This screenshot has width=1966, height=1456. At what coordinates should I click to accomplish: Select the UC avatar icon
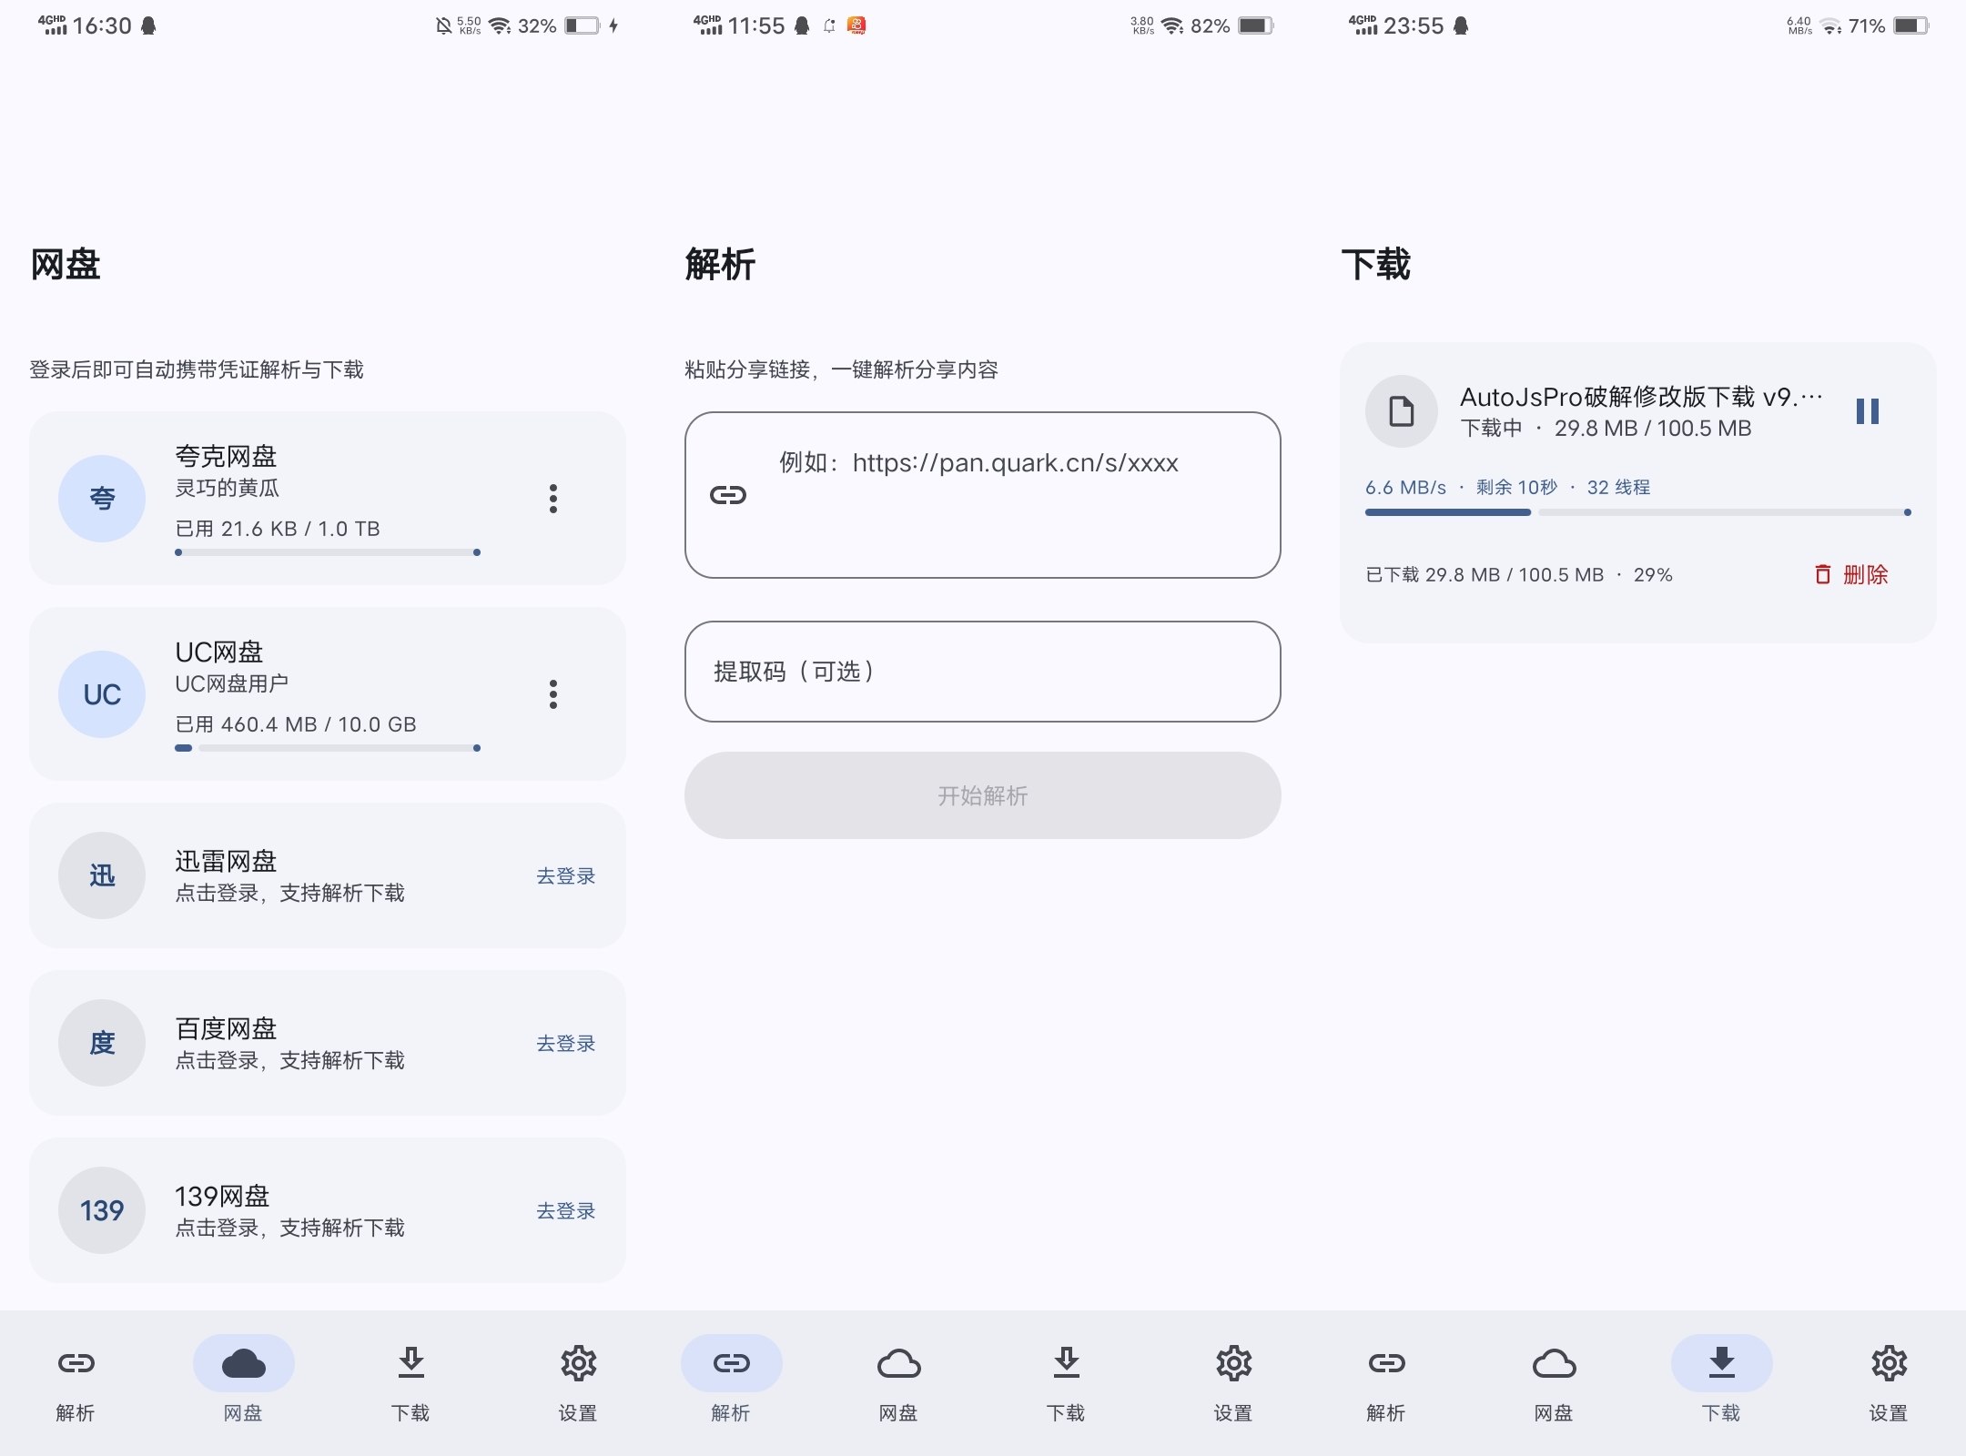click(x=102, y=693)
